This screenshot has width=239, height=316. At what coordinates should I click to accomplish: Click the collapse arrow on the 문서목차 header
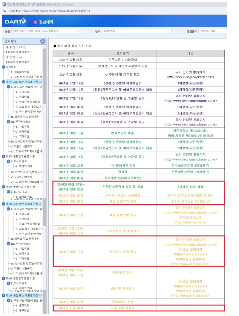click(43, 41)
